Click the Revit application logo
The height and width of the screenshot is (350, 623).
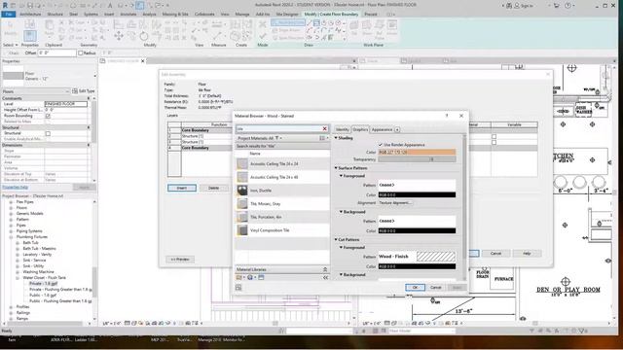(x=5, y=5)
